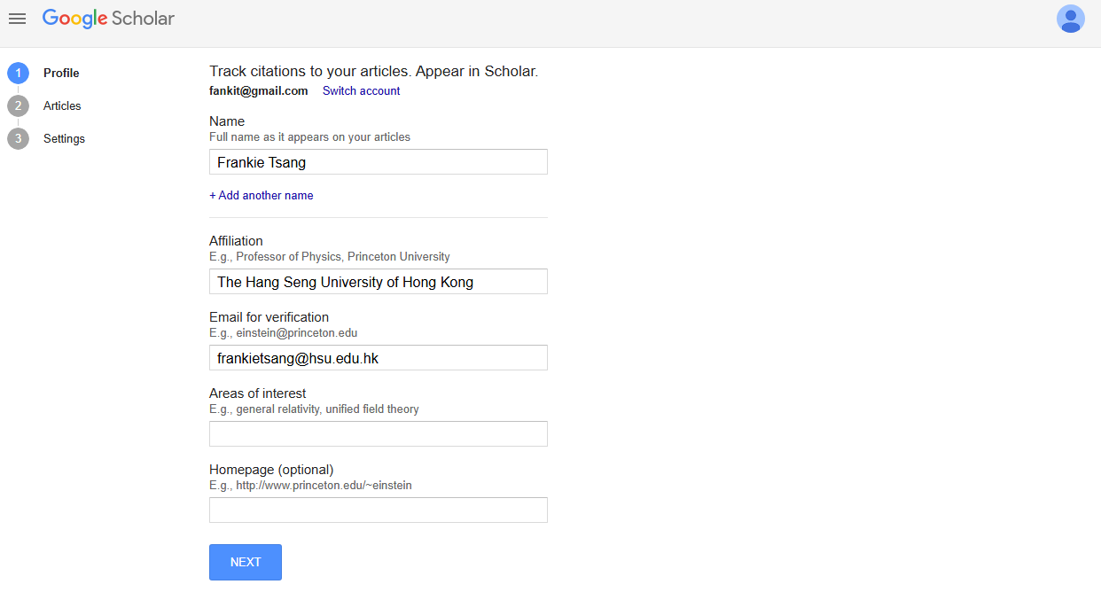The width and height of the screenshot is (1101, 592).
Task: Select the step 1 Profile circle indicator
Action: point(18,73)
